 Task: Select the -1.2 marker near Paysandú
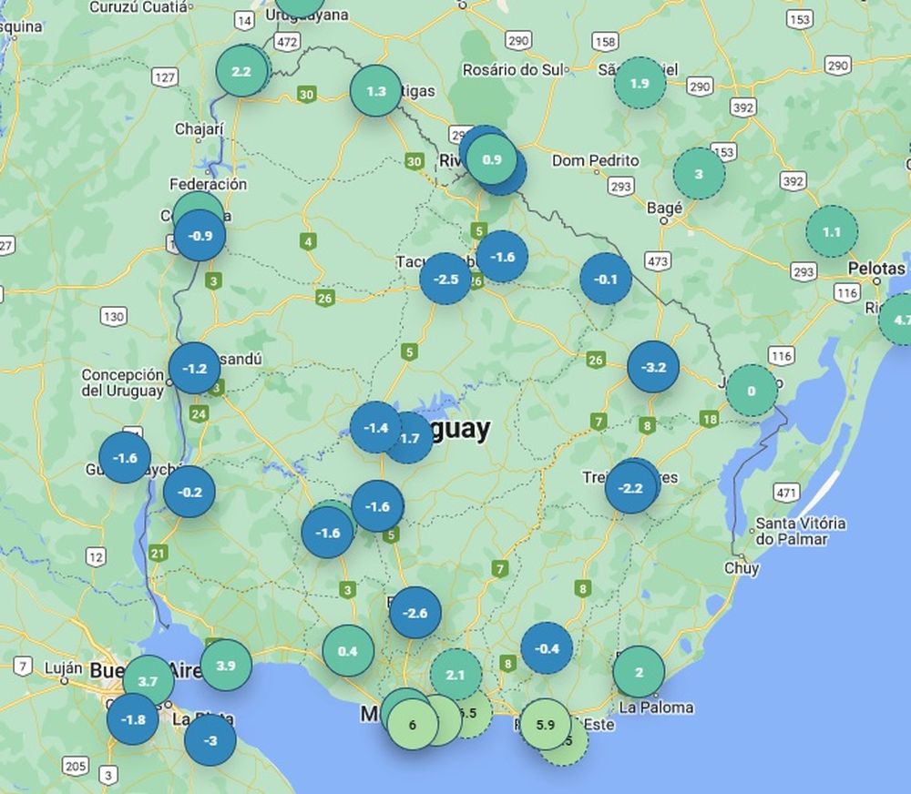coord(194,369)
